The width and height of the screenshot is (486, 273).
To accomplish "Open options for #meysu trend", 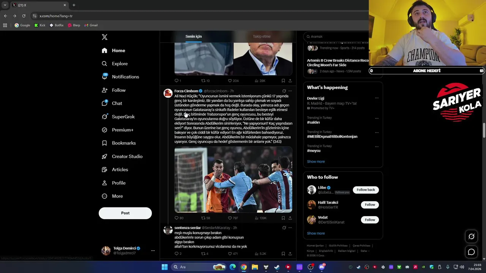I will coord(377,147).
